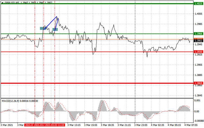The height and width of the screenshot is (128, 204).
Task: Click the second teal rectangle marker
Action: tap(55, 29)
